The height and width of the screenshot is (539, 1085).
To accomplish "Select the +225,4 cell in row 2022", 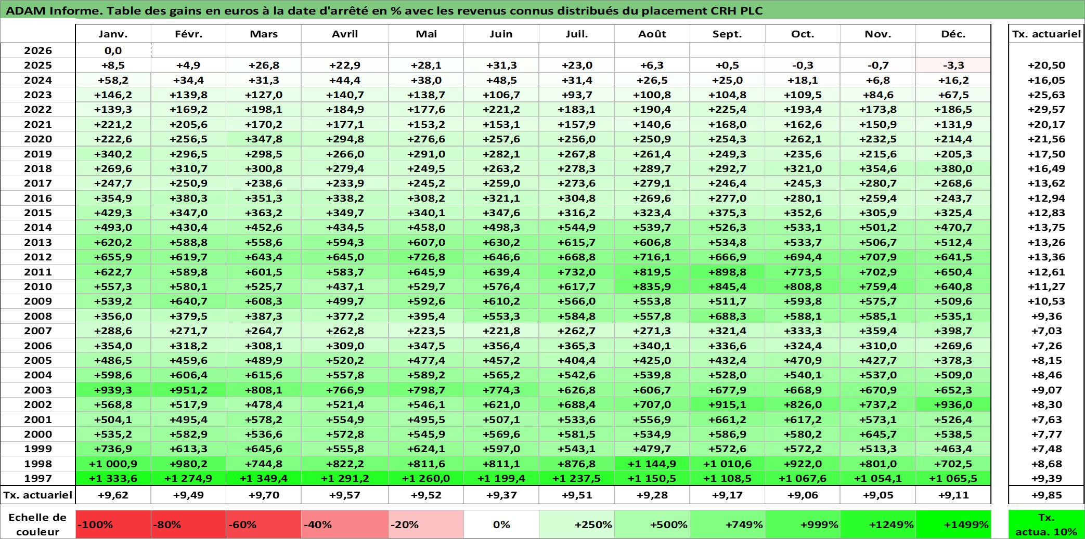I will click(727, 109).
